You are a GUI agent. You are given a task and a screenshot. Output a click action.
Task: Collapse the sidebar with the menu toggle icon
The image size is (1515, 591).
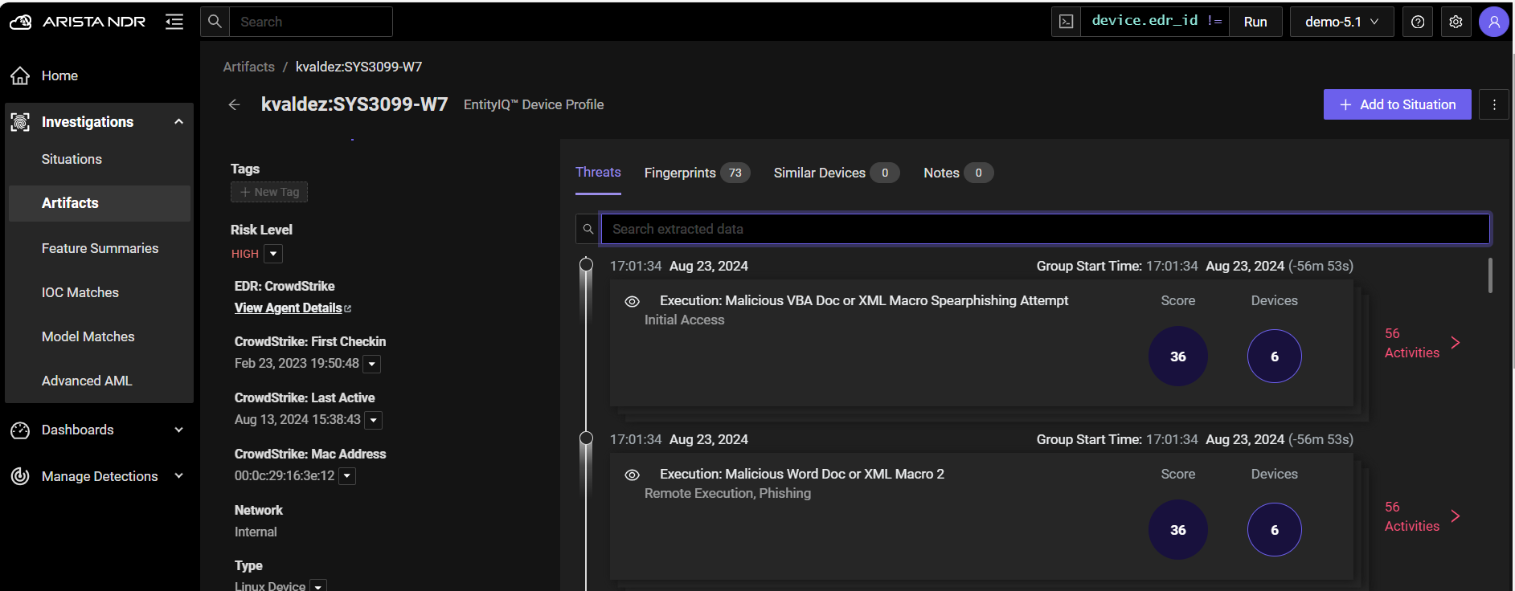click(x=174, y=22)
